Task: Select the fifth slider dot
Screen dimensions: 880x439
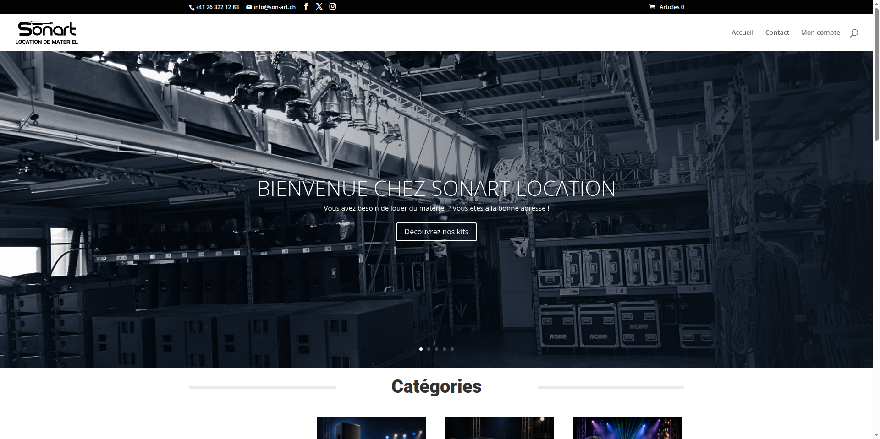Action: pyautogui.click(x=452, y=349)
